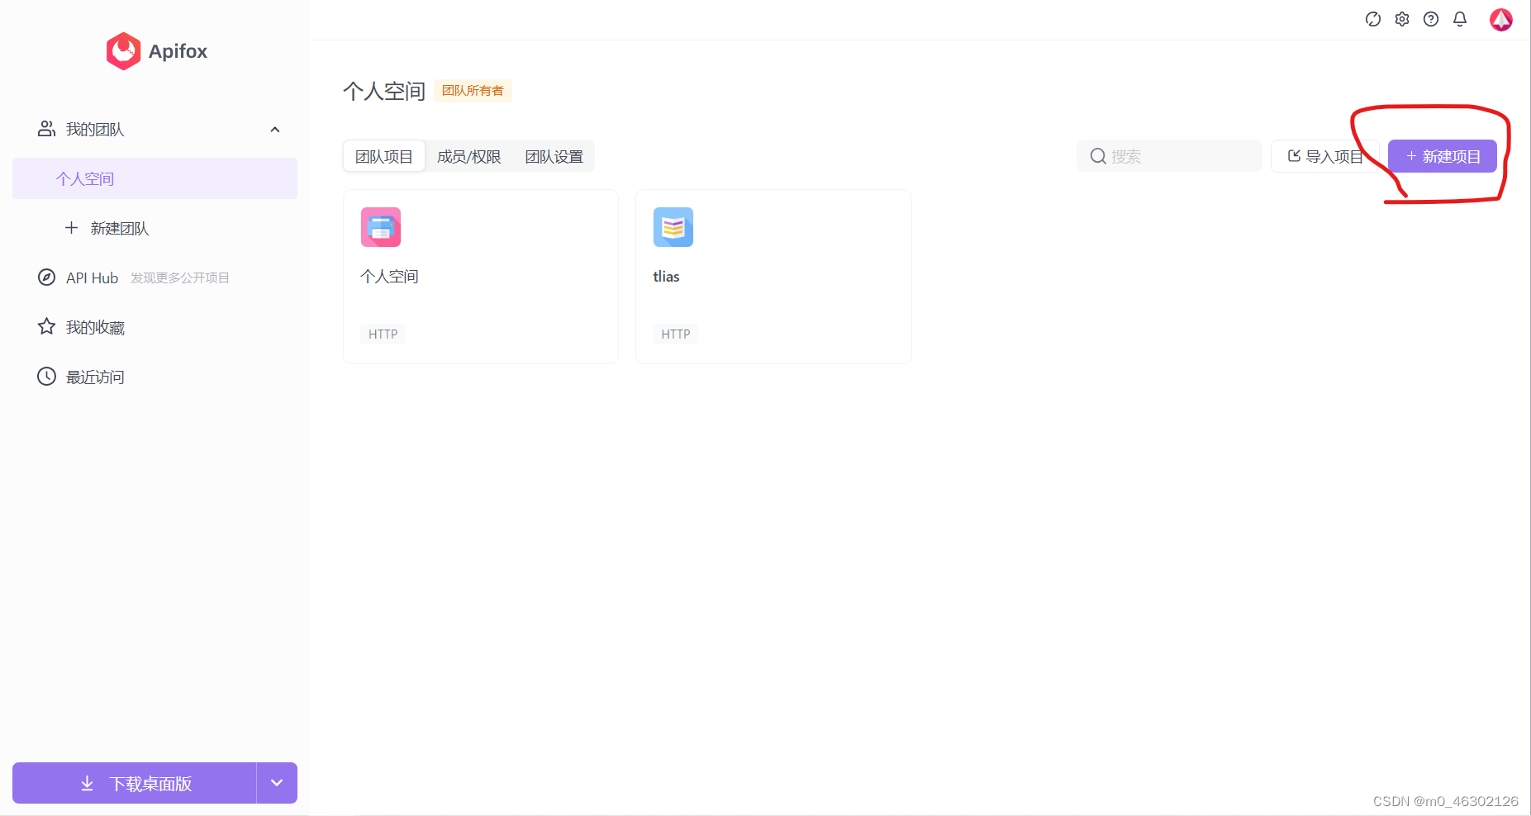Open the tlias project card
1531x816 pixels.
773,277
